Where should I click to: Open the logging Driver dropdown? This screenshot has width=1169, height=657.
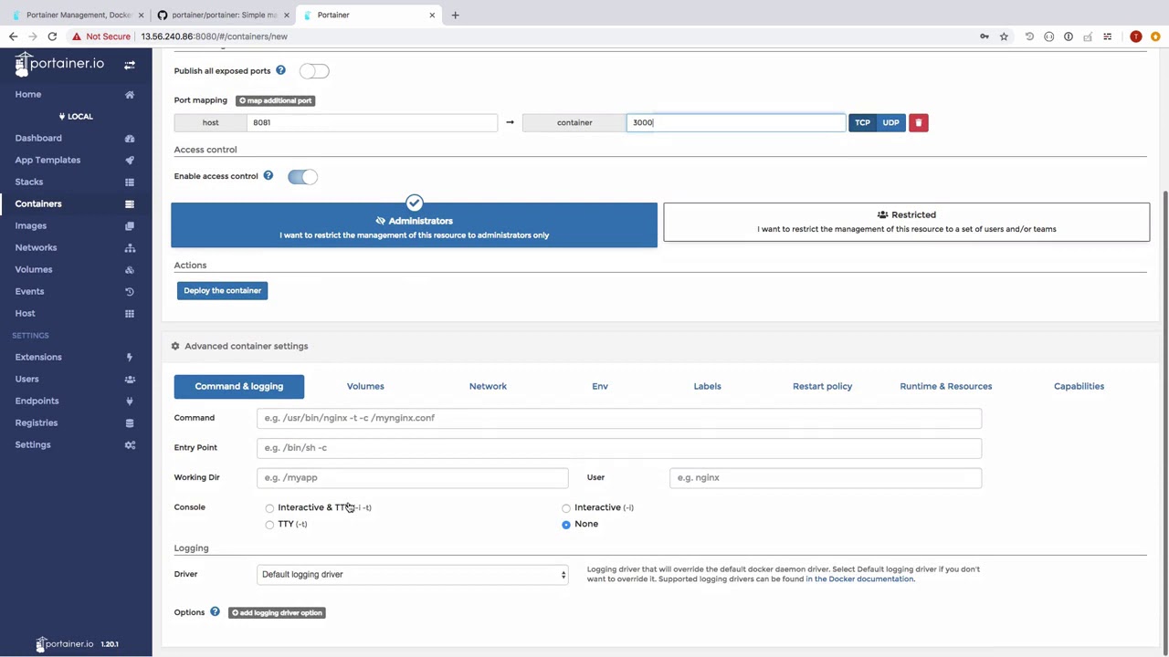pyautogui.click(x=413, y=574)
